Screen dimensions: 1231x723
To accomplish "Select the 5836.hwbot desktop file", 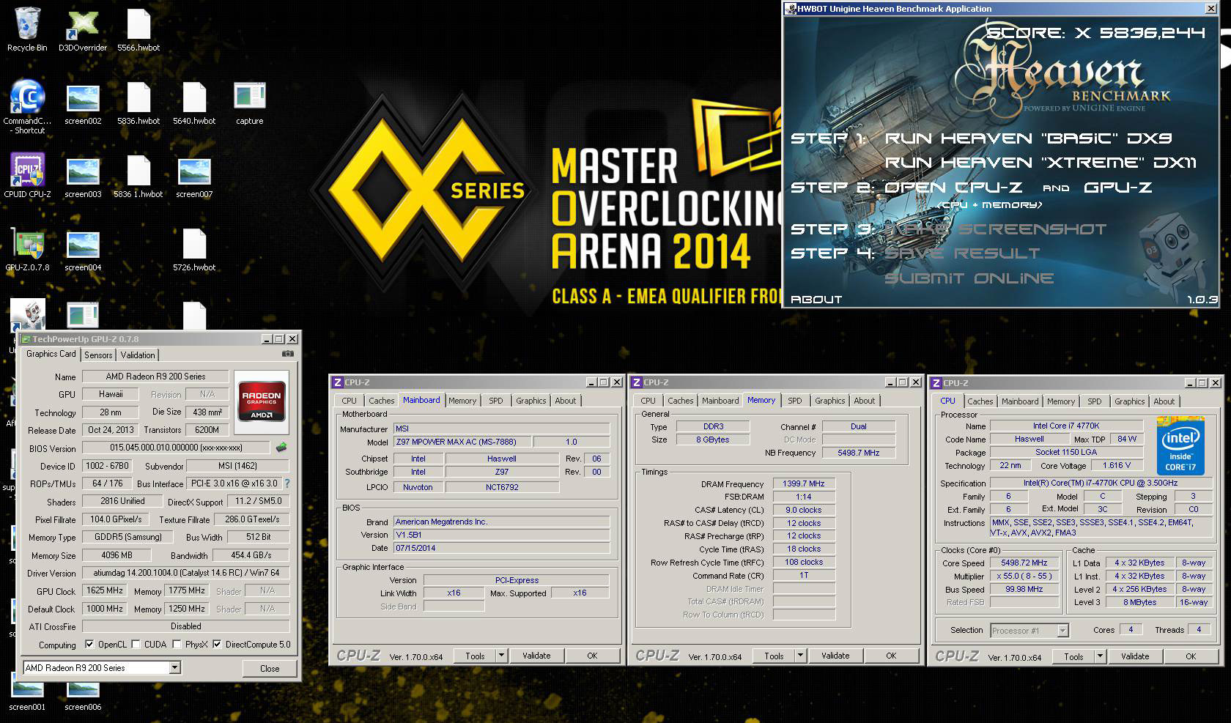I will coord(138,103).
